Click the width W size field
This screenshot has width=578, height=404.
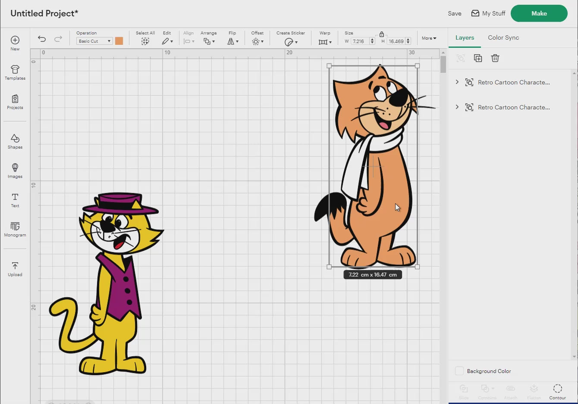[360, 41]
